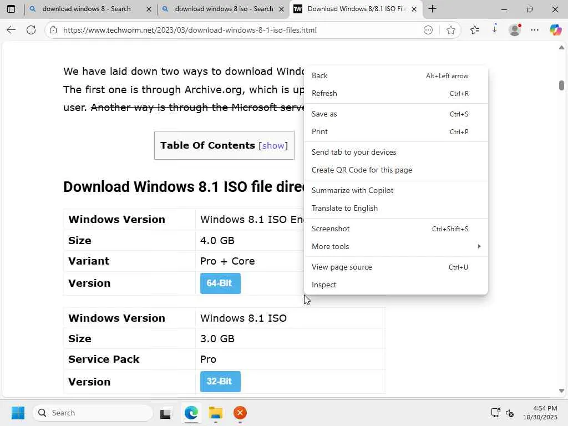View site information lock icon
The image size is (568, 426).
point(53,30)
